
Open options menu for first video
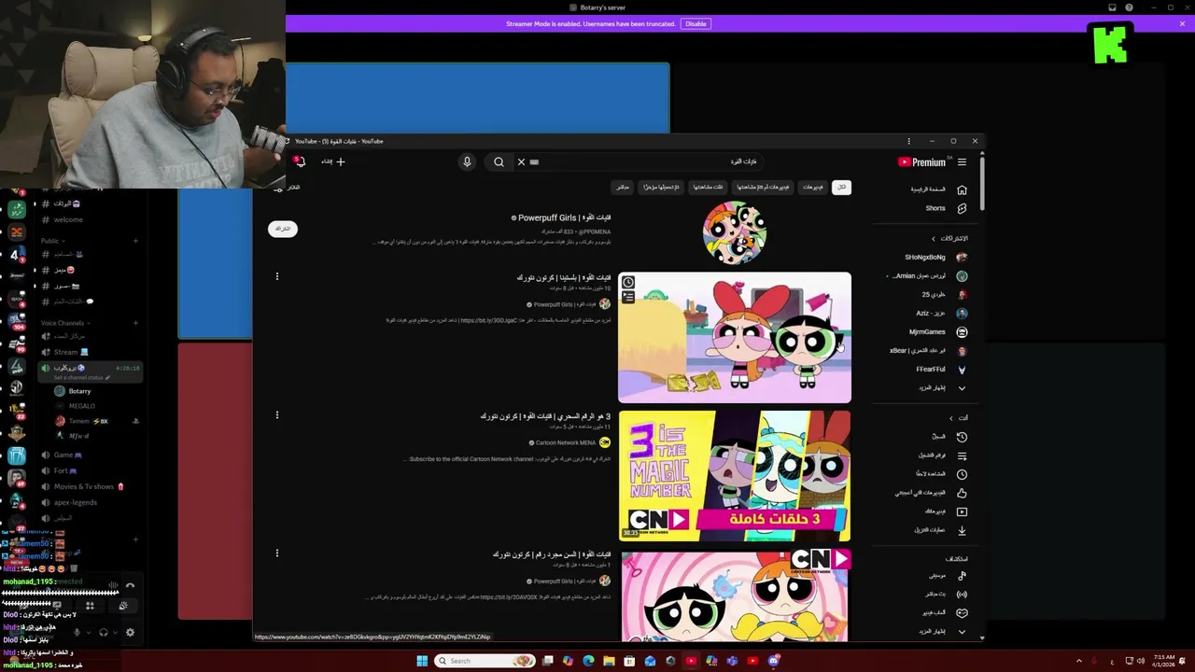pyautogui.click(x=276, y=276)
